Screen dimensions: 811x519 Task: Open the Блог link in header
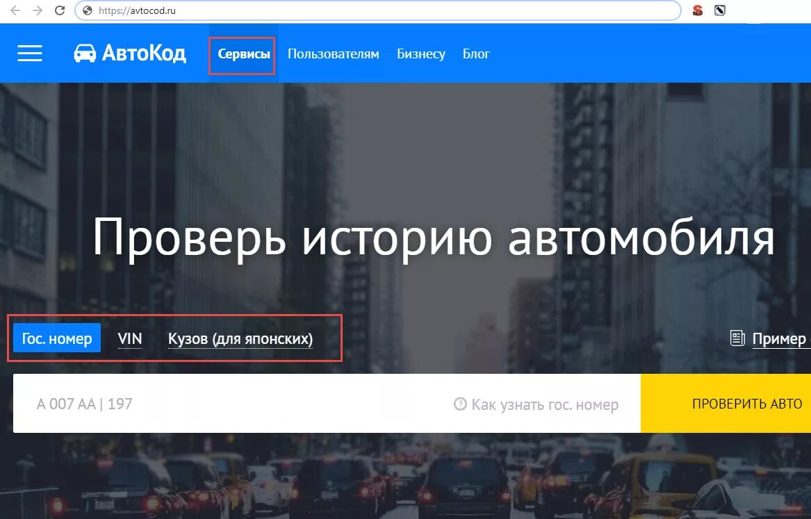pyautogui.click(x=476, y=53)
